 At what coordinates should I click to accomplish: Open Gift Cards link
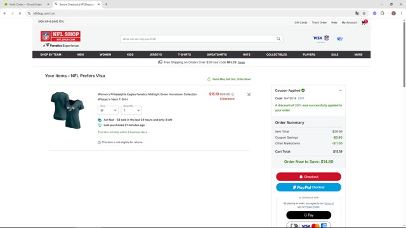pos(301,23)
